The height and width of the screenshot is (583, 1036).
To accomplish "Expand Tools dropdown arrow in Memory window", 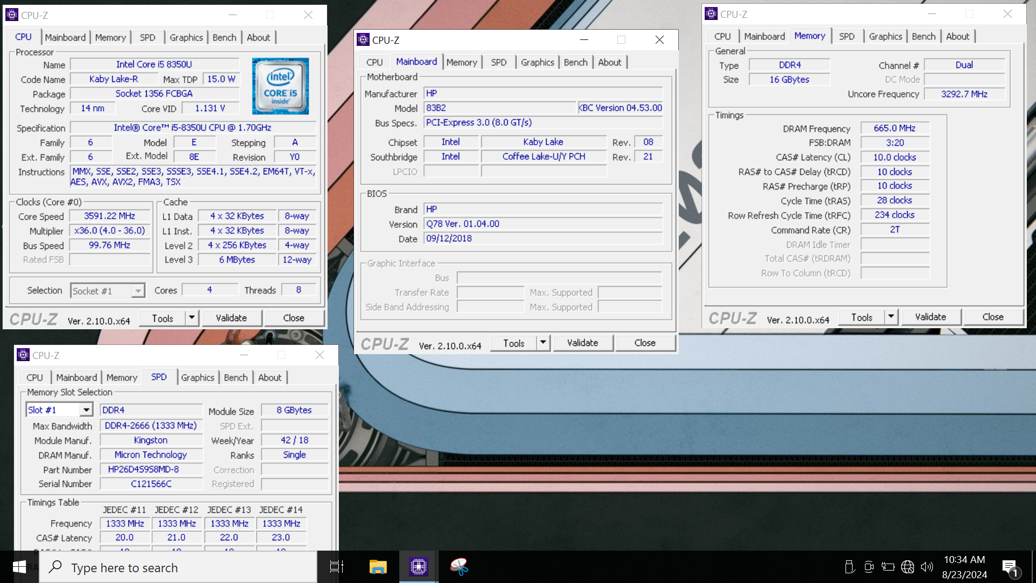I will coord(891,316).
